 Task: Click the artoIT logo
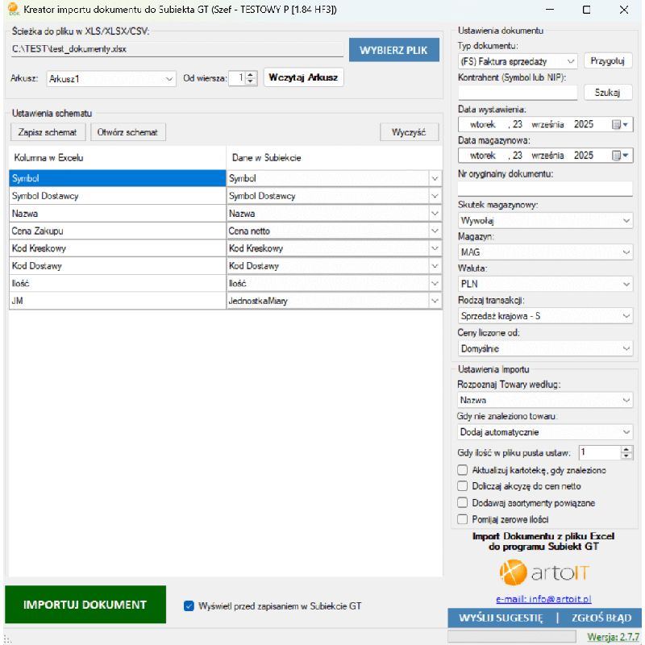tap(546, 573)
